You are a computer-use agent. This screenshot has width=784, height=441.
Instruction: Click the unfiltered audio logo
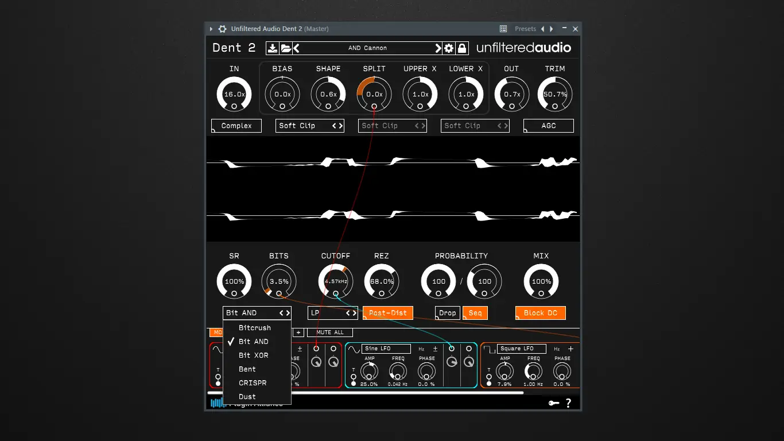pos(524,48)
